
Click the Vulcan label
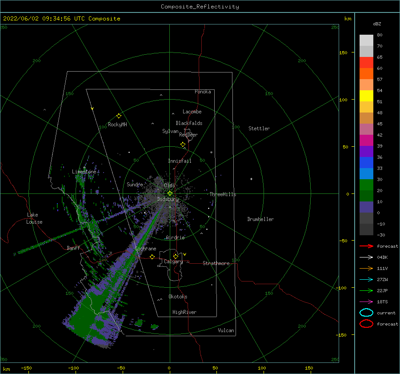pyautogui.click(x=226, y=330)
